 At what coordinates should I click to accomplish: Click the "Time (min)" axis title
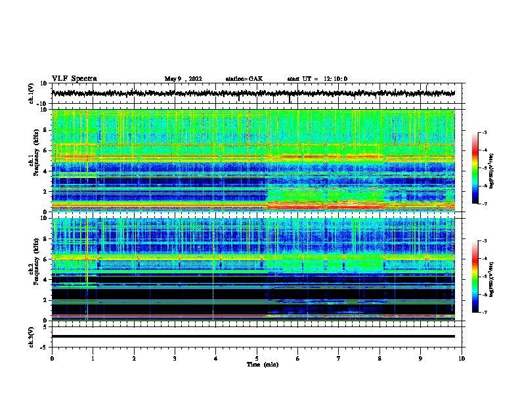click(x=263, y=365)
